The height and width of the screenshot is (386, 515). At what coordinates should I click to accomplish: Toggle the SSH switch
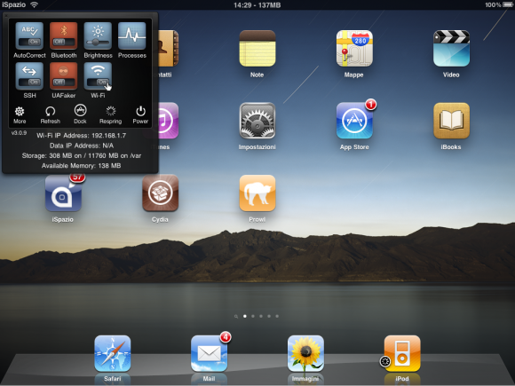point(29,75)
